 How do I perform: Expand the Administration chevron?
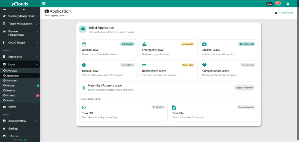(x=37, y=121)
